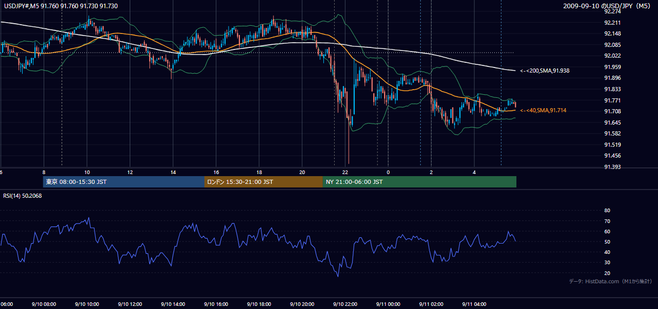Click price axis value 91.771
The width and height of the screenshot is (658, 309).
click(613, 100)
